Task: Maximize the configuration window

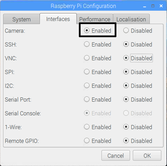Action: pyautogui.click(x=153, y=6)
